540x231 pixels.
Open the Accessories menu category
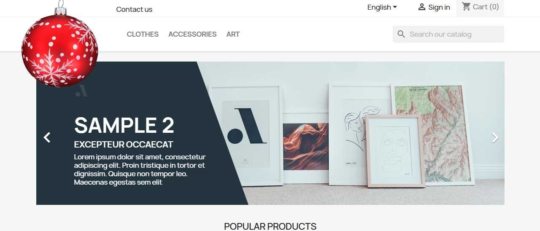click(x=192, y=34)
